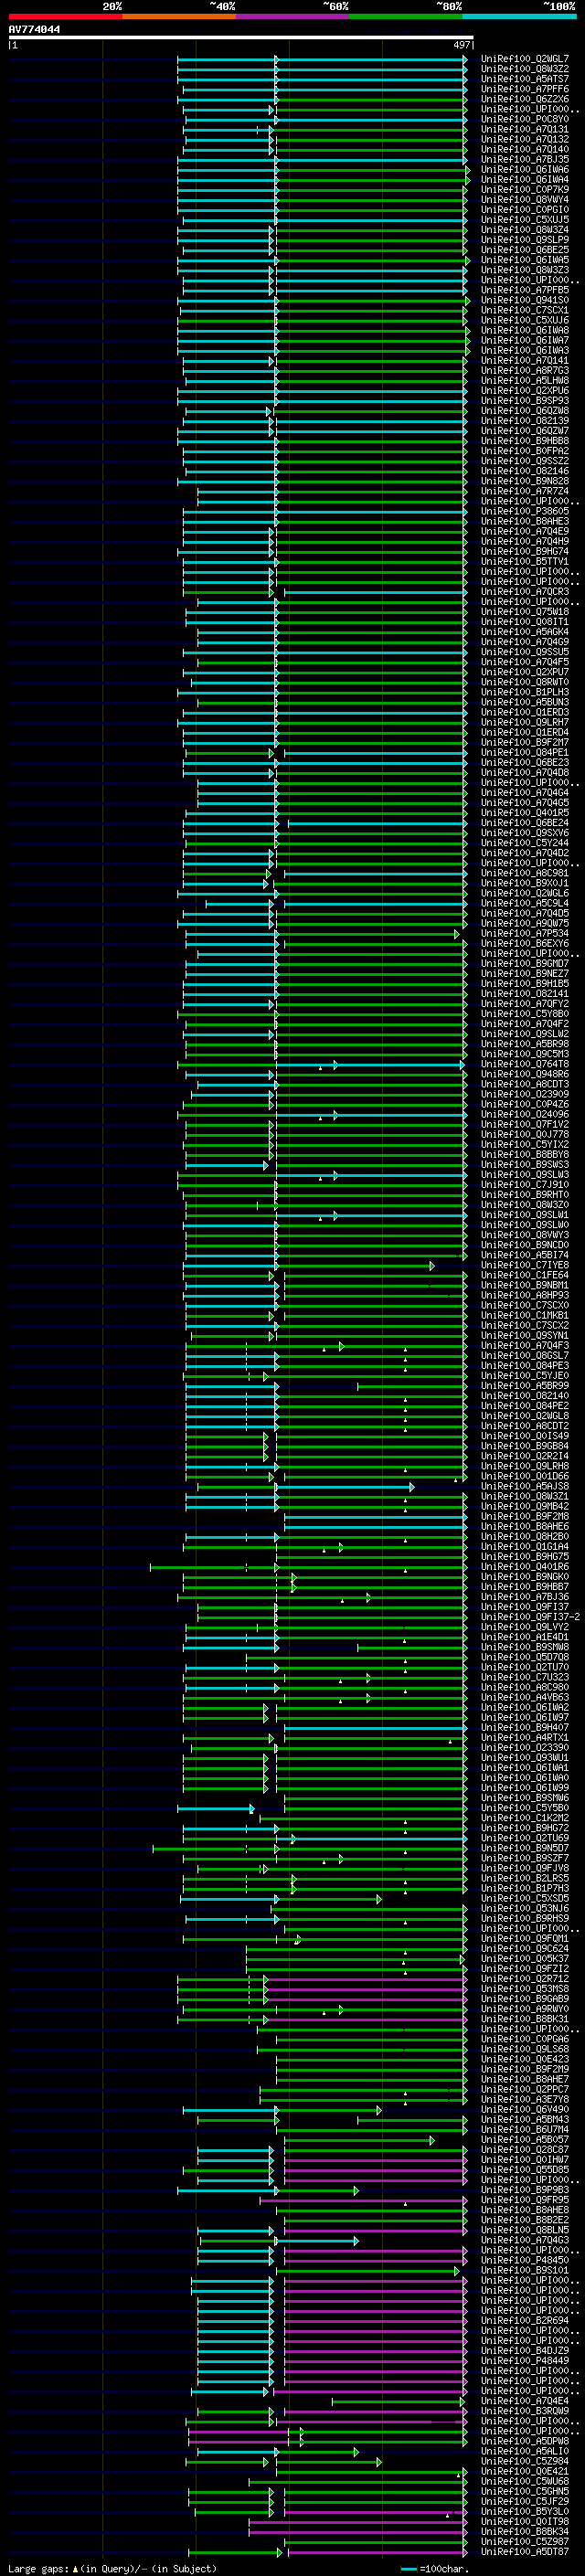Click the alignment bar in the UniRef100_Q2WGL7 row
This screenshot has width=585, height=2576.
pos(322,59)
